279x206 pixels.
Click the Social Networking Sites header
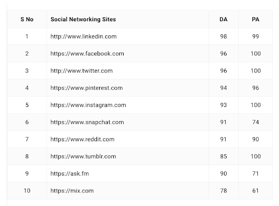[x=83, y=19]
